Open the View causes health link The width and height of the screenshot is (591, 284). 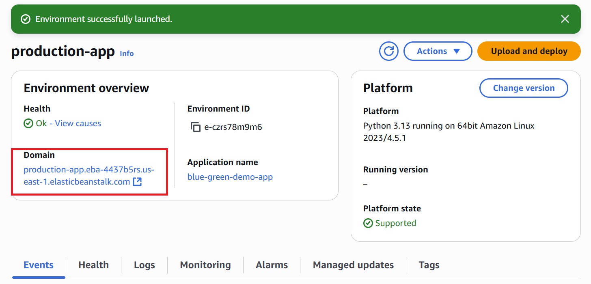78,123
